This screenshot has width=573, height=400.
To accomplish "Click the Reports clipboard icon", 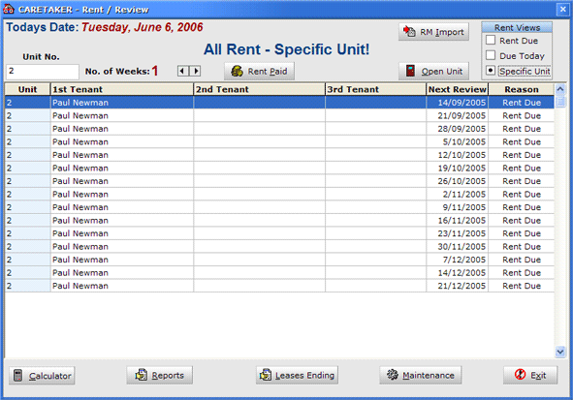I will (141, 375).
